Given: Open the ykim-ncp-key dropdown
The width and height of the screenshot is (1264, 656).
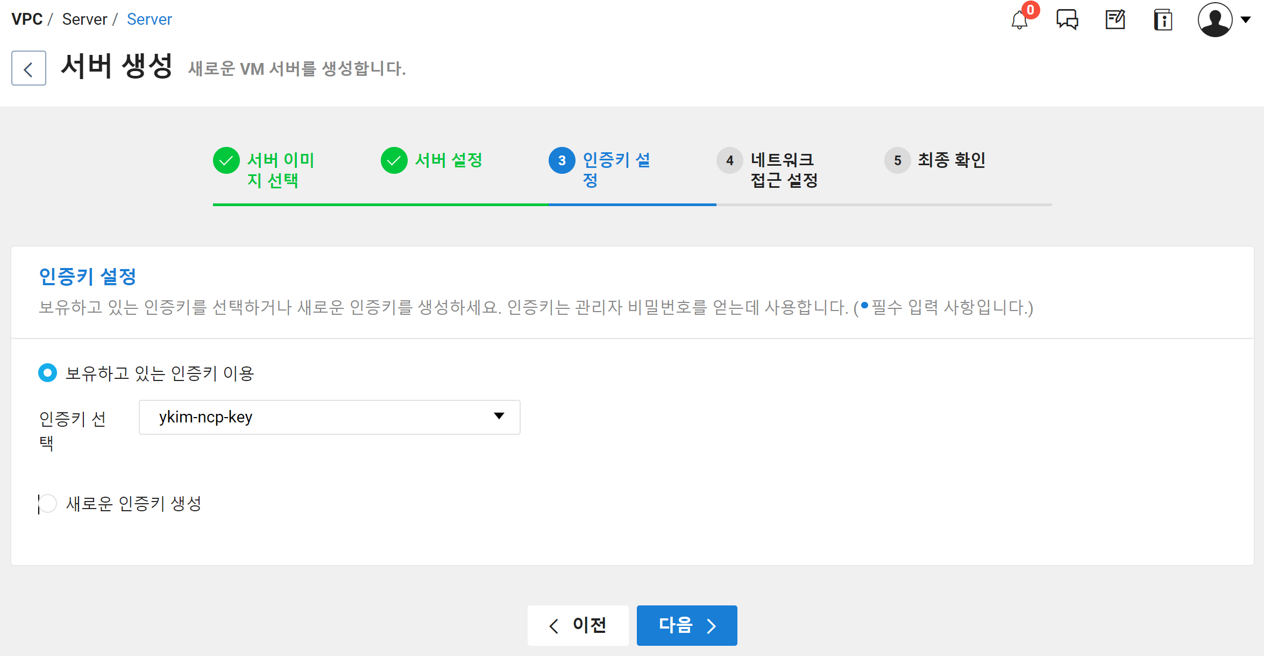Looking at the screenshot, I should coord(329,417).
